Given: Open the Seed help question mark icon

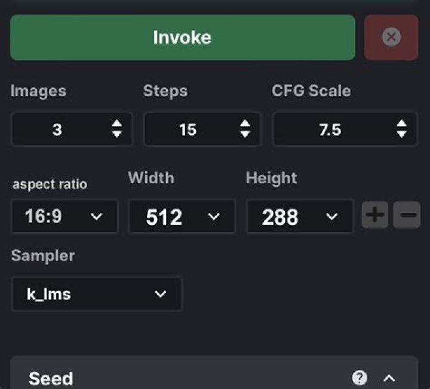Looking at the screenshot, I should tap(360, 378).
